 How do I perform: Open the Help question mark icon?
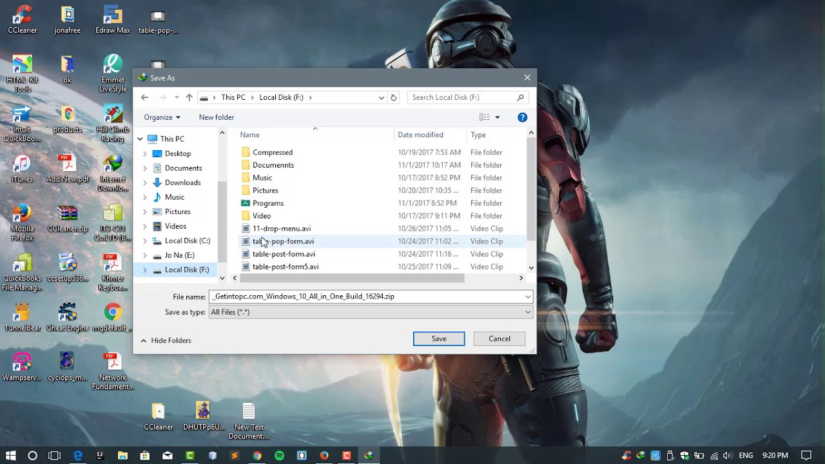click(523, 117)
